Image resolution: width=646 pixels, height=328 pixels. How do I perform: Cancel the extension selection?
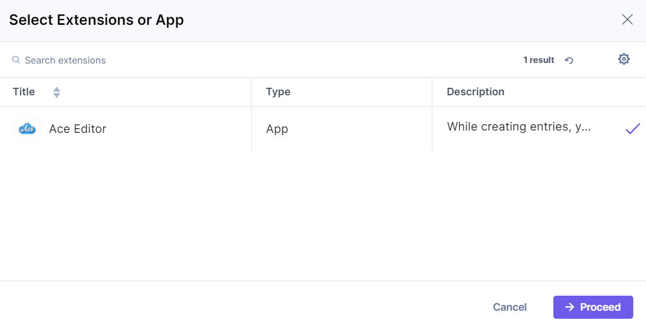tap(509, 307)
